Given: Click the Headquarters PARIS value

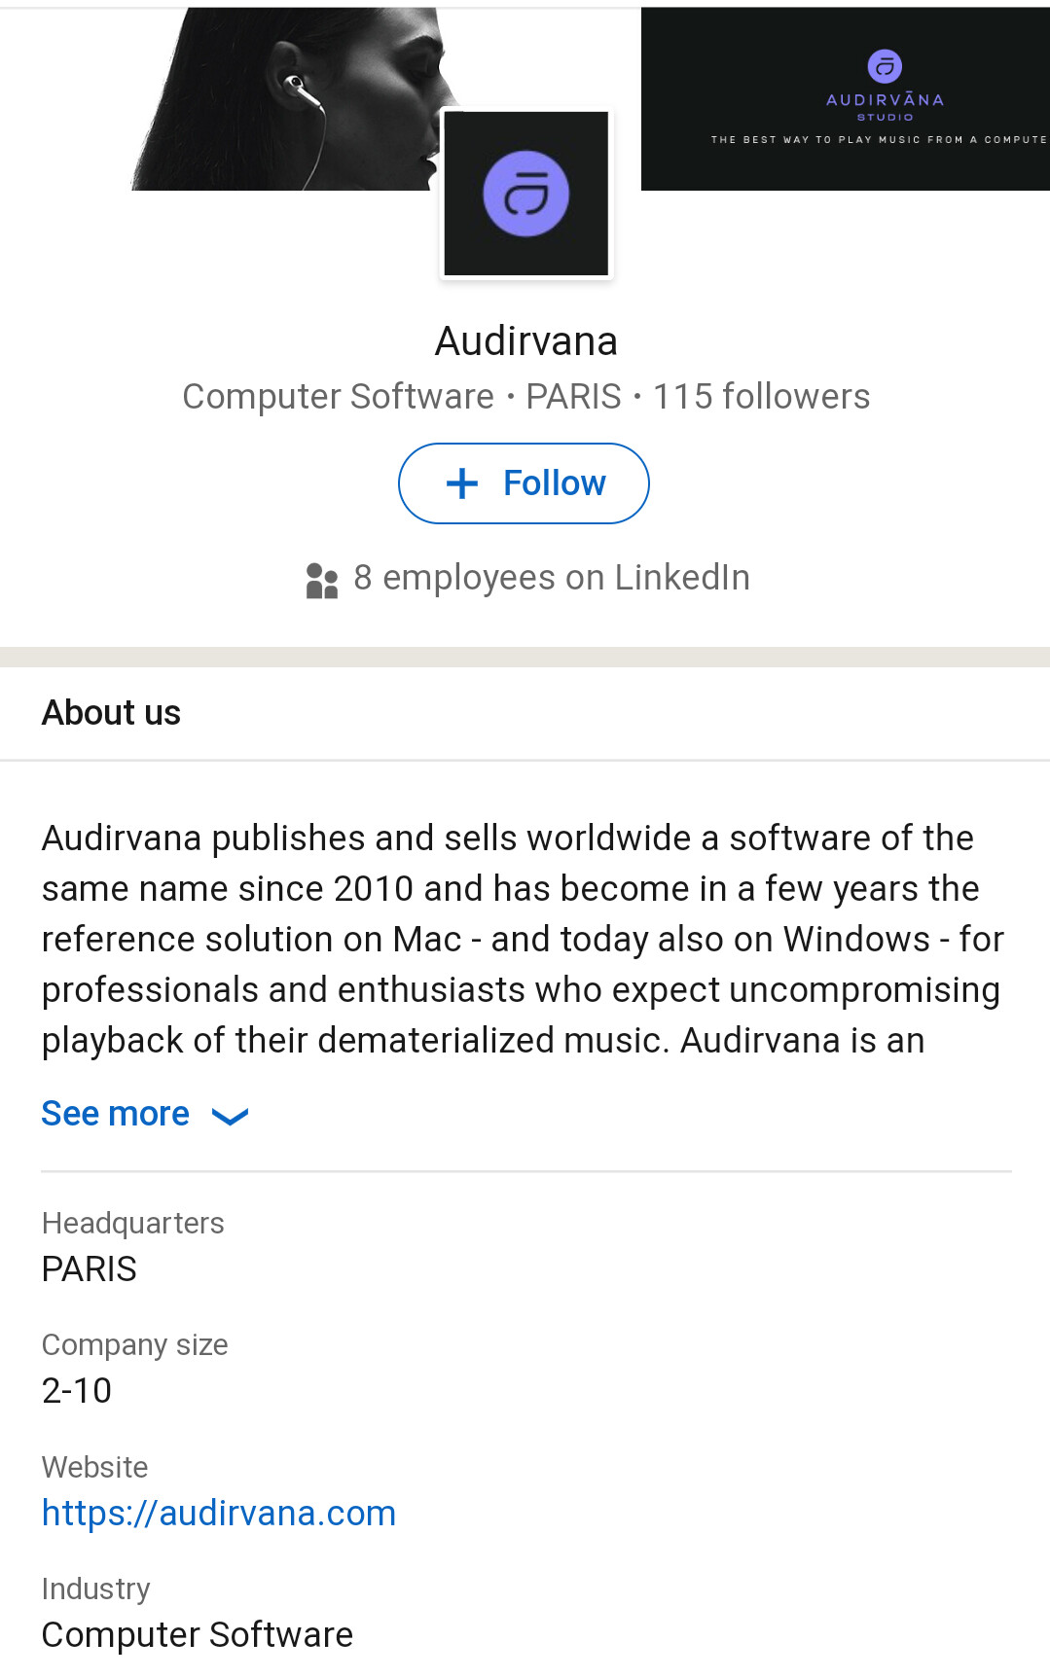Looking at the screenshot, I should pyautogui.click(x=90, y=1269).
